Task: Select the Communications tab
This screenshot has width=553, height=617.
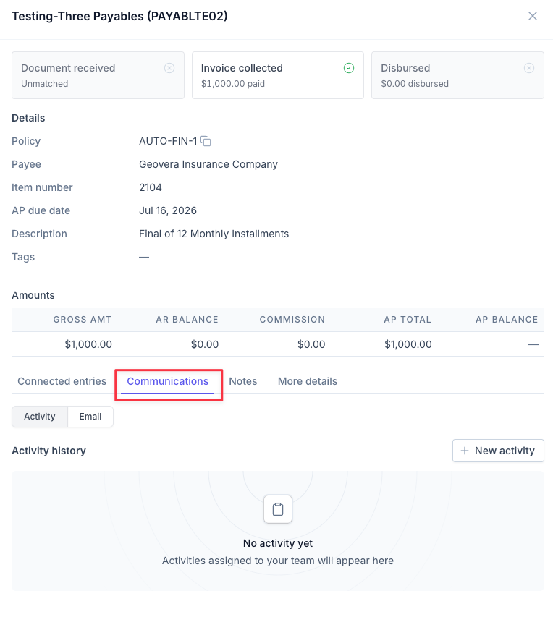Action: tap(167, 381)
